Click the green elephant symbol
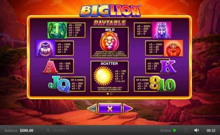This screenshot has width=220, height=135. [x=57, y=30]
